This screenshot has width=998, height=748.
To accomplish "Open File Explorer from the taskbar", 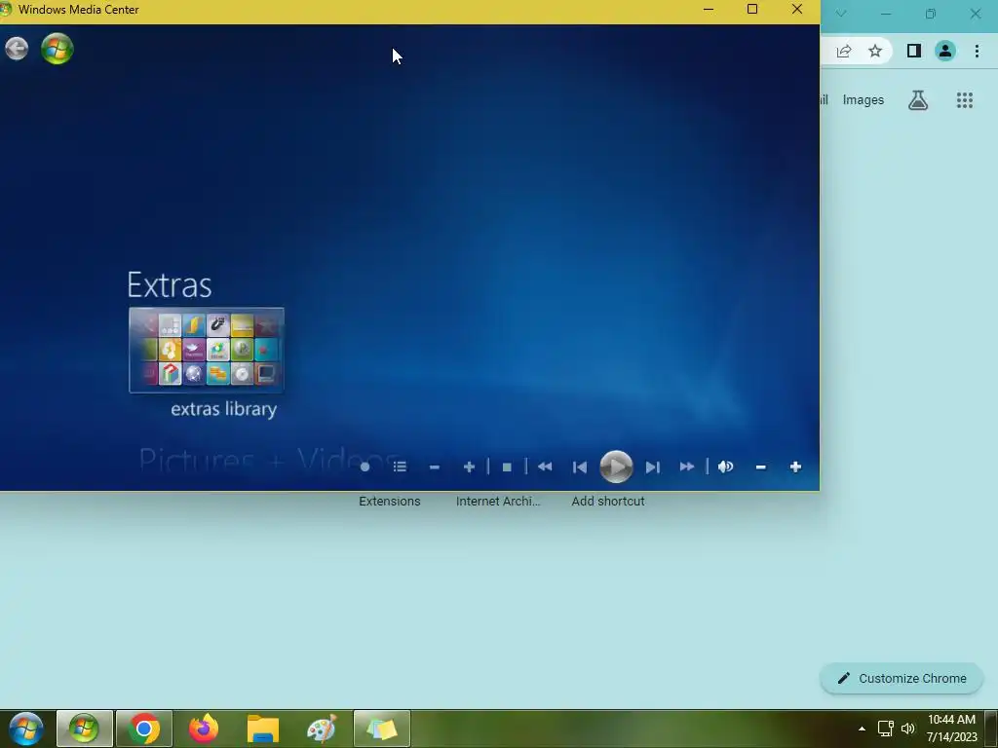I will click(x=263, y=729).
